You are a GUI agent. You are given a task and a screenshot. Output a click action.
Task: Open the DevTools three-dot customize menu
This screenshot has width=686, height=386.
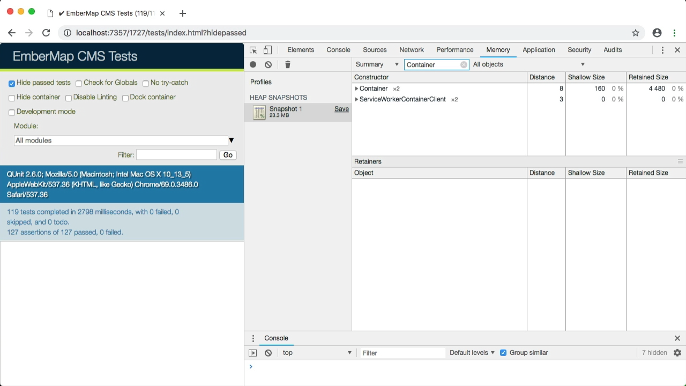point(662,50)
